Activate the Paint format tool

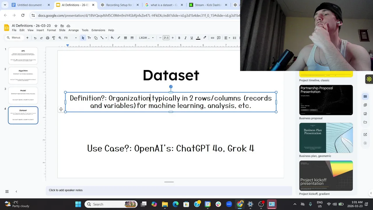point(54,38)
